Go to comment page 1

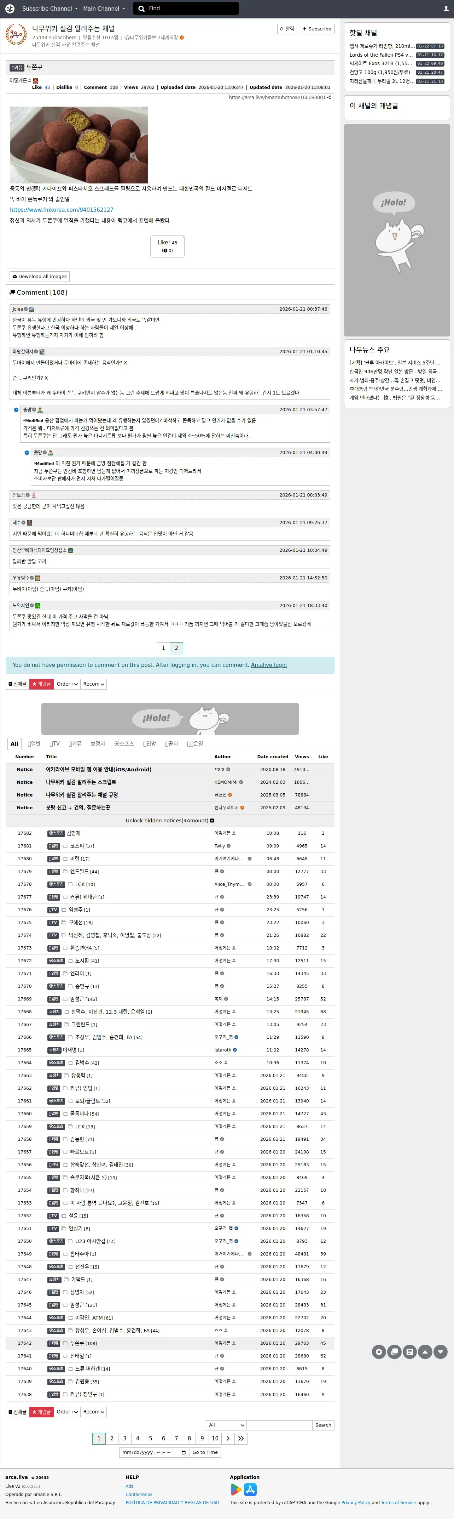coord(163,648)
